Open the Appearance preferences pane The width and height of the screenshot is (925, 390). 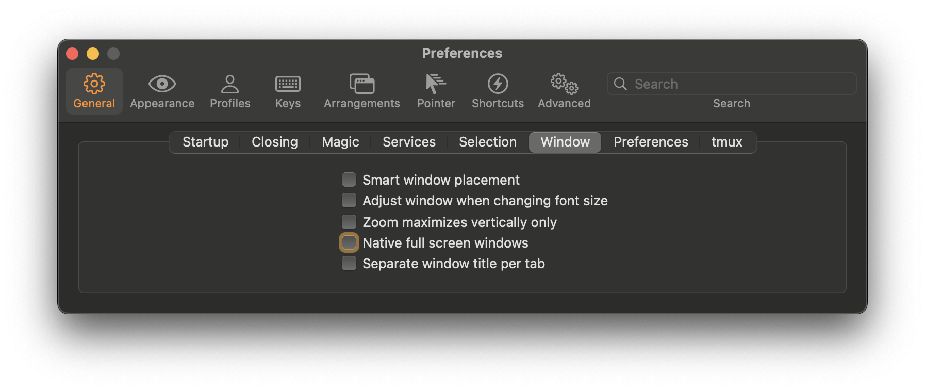[162, 90]
